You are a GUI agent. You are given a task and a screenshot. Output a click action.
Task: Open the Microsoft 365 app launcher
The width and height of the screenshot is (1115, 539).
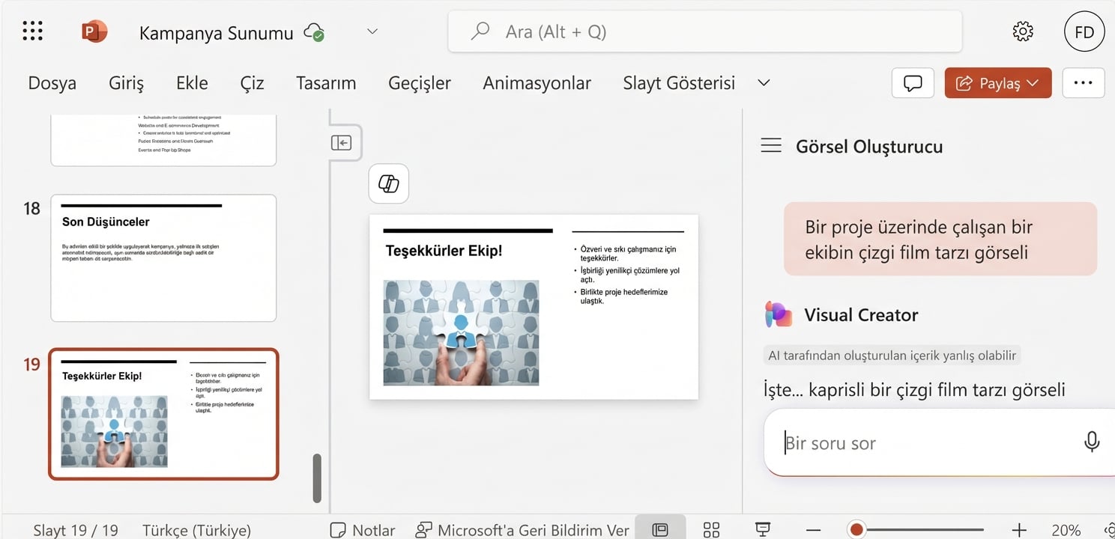[31, 31]
